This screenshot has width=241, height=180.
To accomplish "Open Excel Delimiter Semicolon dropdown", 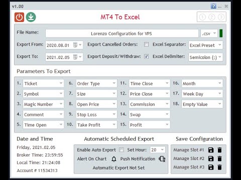I will point(205,57).
